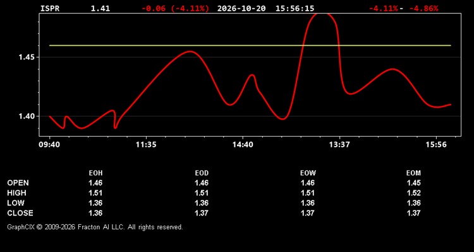The image size is (474, 252).
Task: Click the 09:40 time axis label
Action: click(49, 145)
